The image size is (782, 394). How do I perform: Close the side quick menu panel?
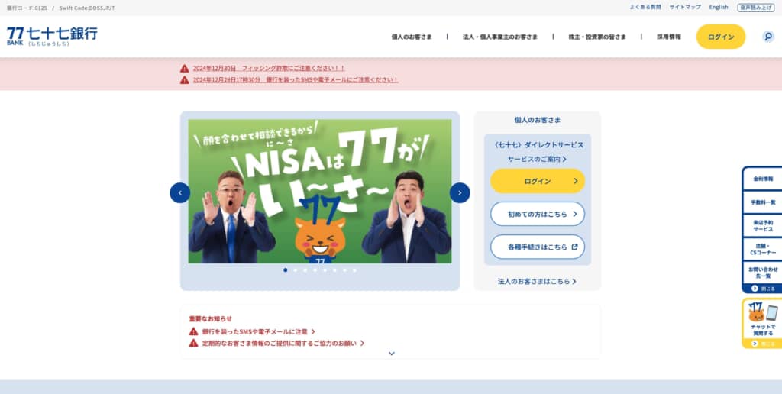coord(763,289)
